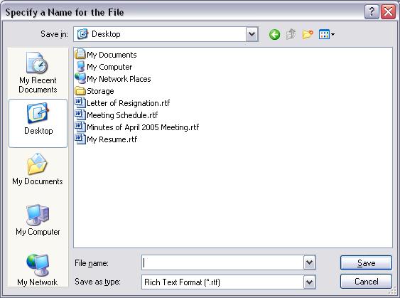Expand the Save in location dropdown
Screen dimensions: 400x298
pyautogui.click(x=252, y=34)
